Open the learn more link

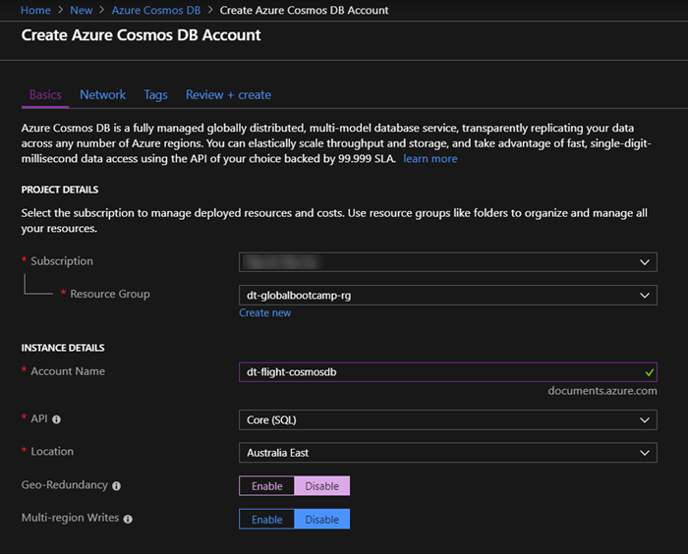point(430,159)
